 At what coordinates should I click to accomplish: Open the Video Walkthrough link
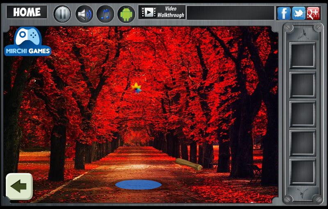tap(162, 12)
